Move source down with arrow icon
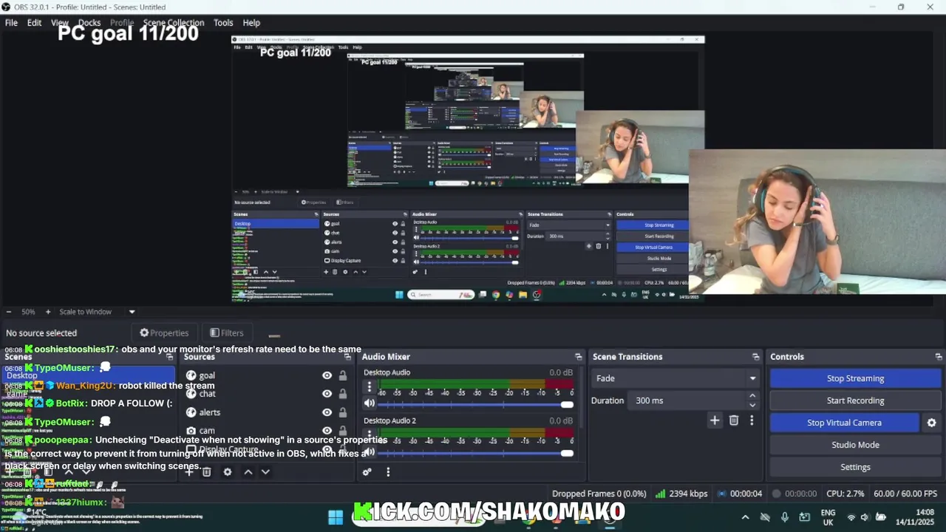The width and height of the screenshot is (946, 532). point(265,472)
